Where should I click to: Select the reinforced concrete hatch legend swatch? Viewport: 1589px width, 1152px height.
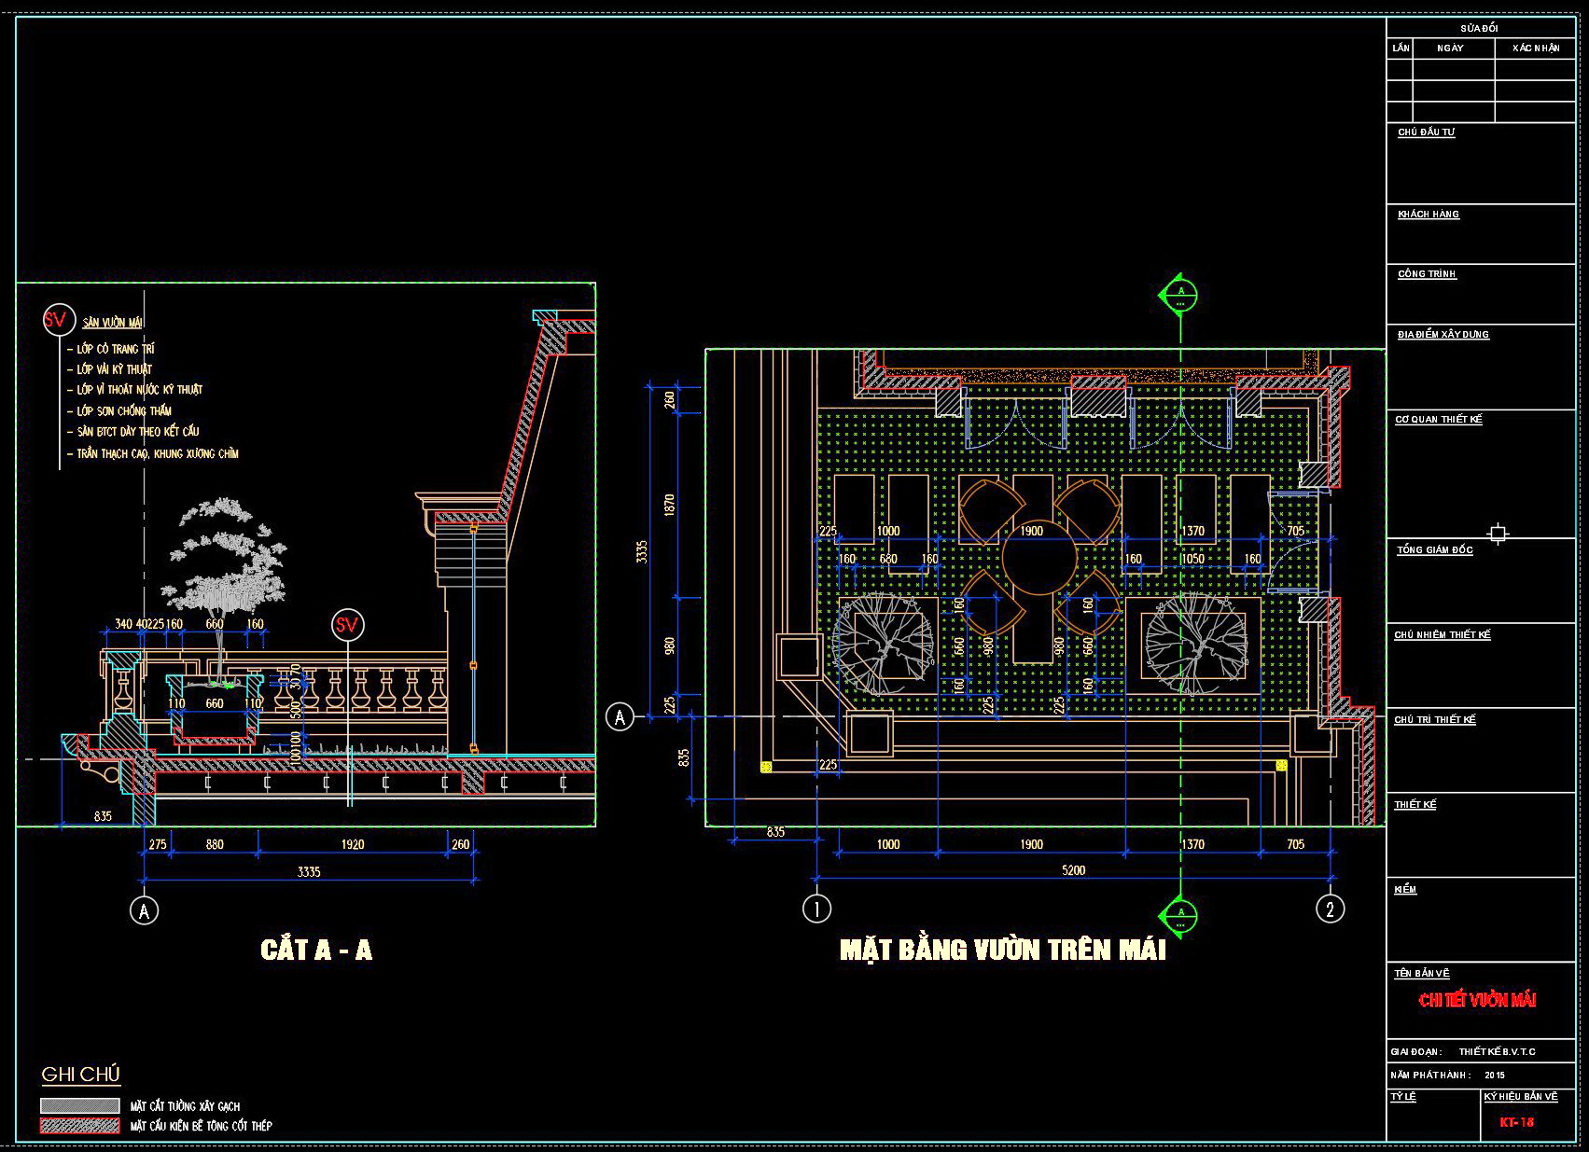[79, 1126]
